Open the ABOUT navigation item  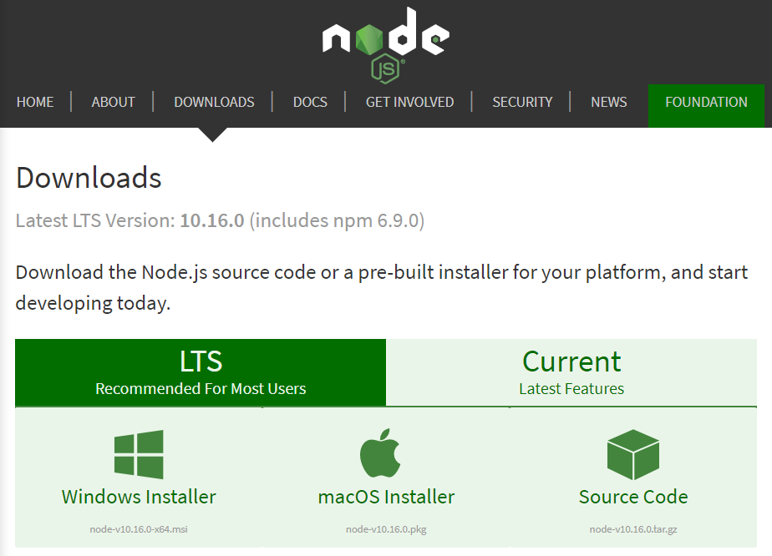click(x=114, y=102)
